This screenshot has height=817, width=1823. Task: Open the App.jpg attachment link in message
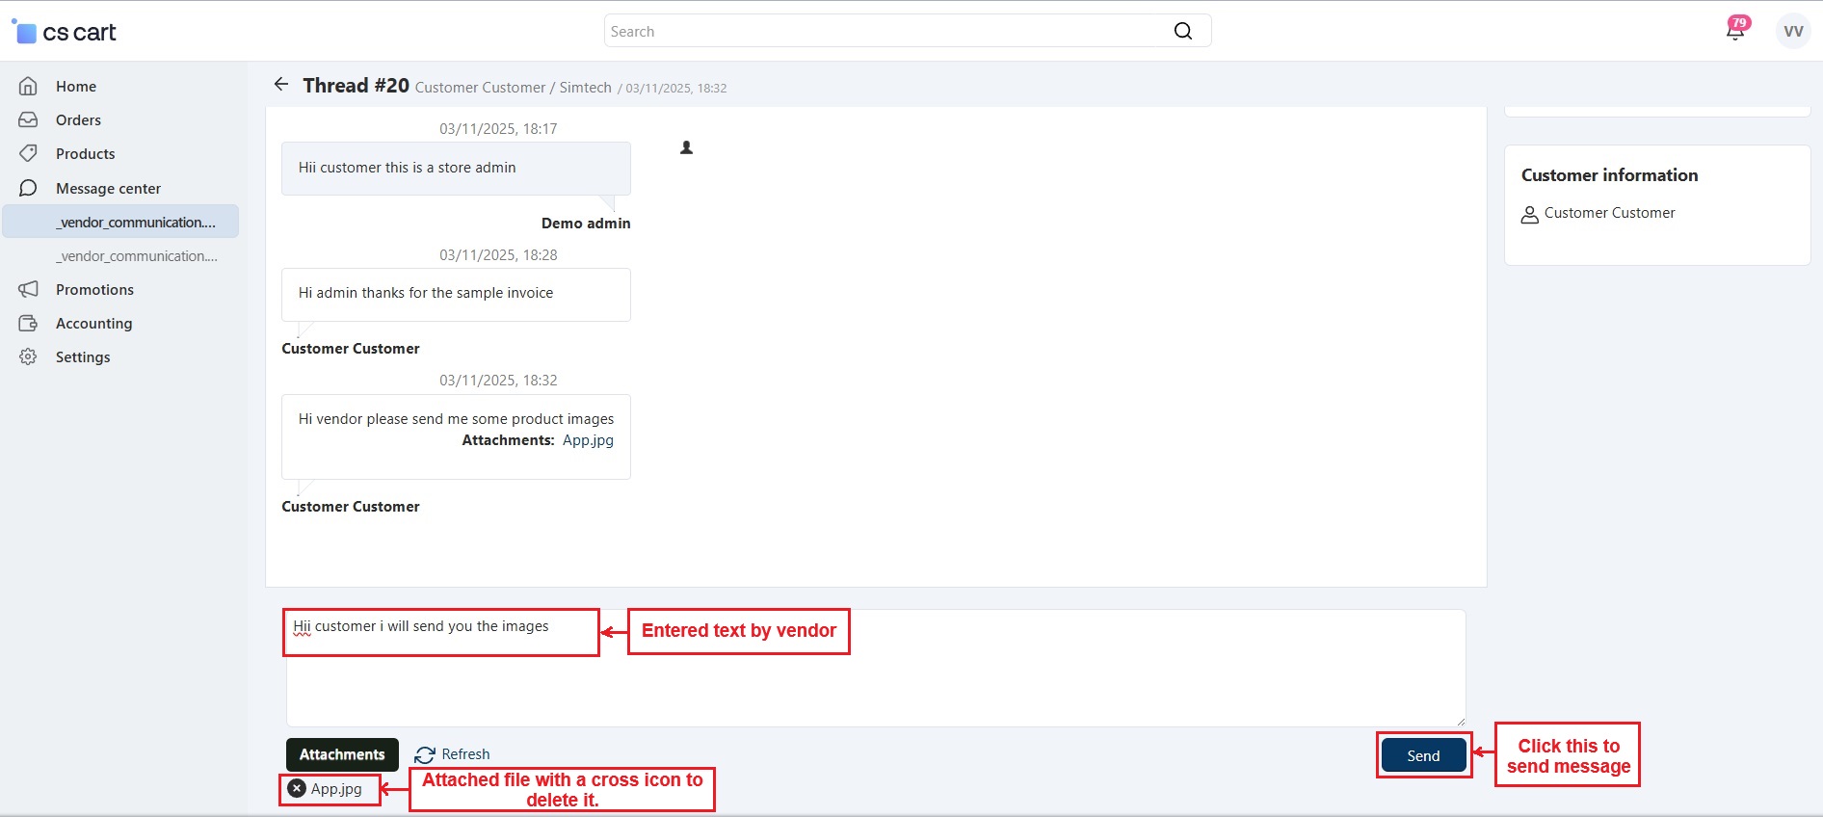[x=588, y=440]
